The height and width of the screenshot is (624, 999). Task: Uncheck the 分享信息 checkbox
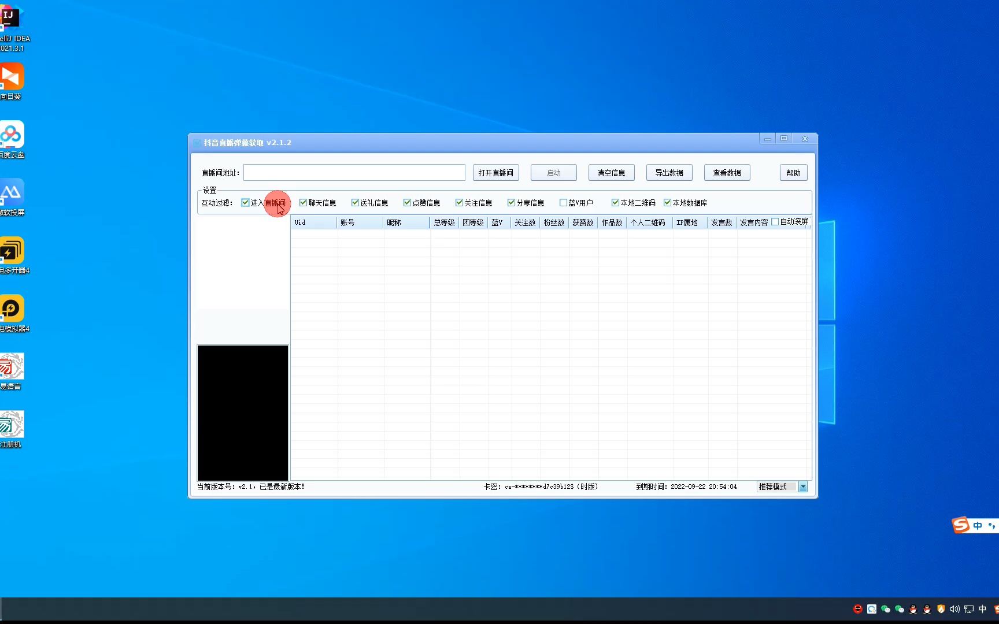511,203
